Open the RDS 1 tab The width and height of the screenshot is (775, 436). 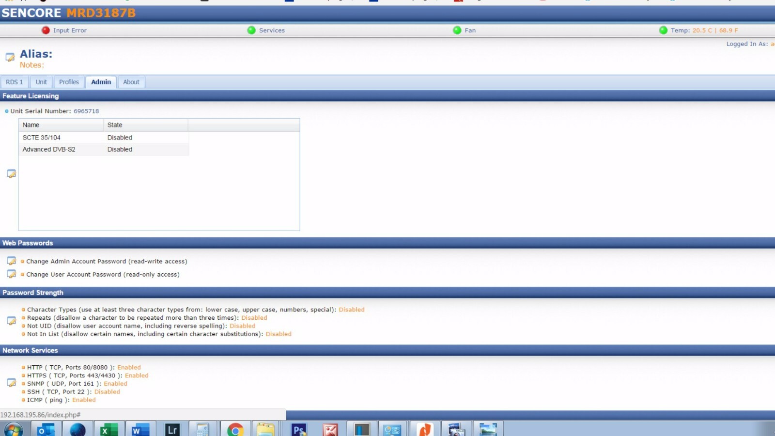click(x=15, y=82)
